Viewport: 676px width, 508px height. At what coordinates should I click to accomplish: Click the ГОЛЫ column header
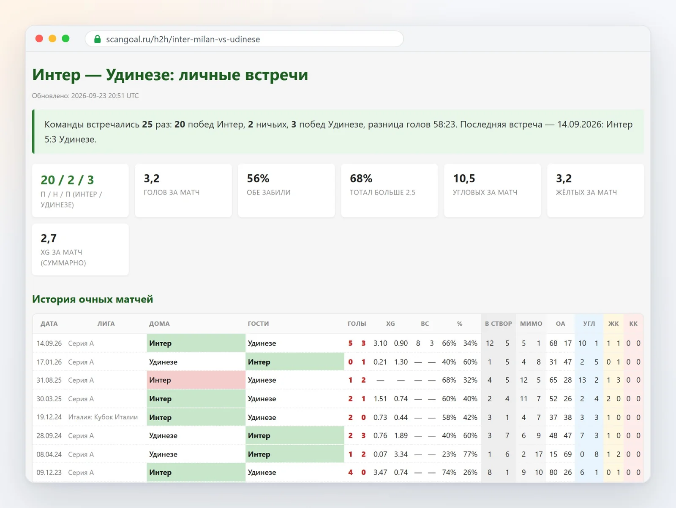(357, 324)
